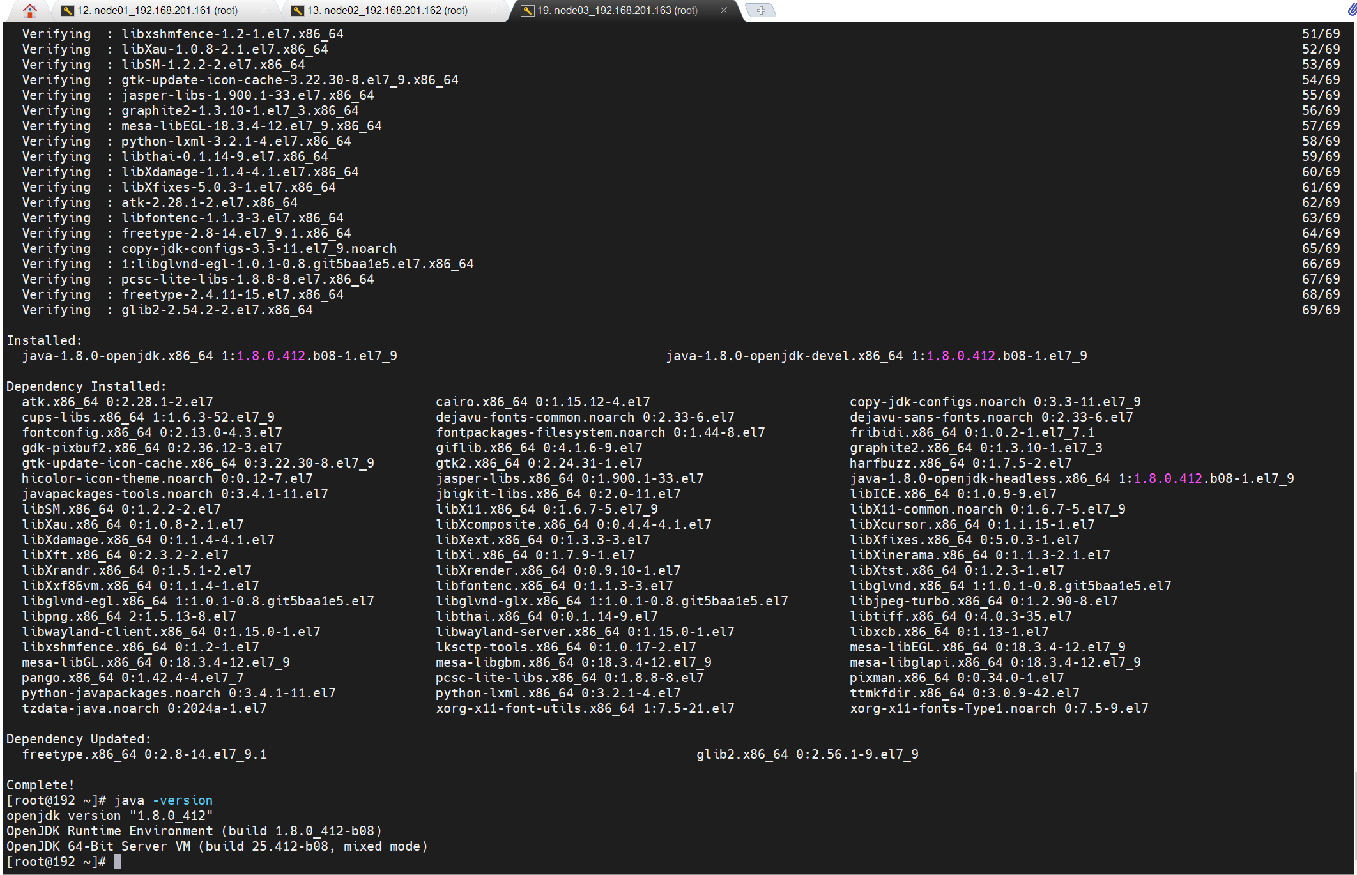Click the key icon on node02 tab

298,10
